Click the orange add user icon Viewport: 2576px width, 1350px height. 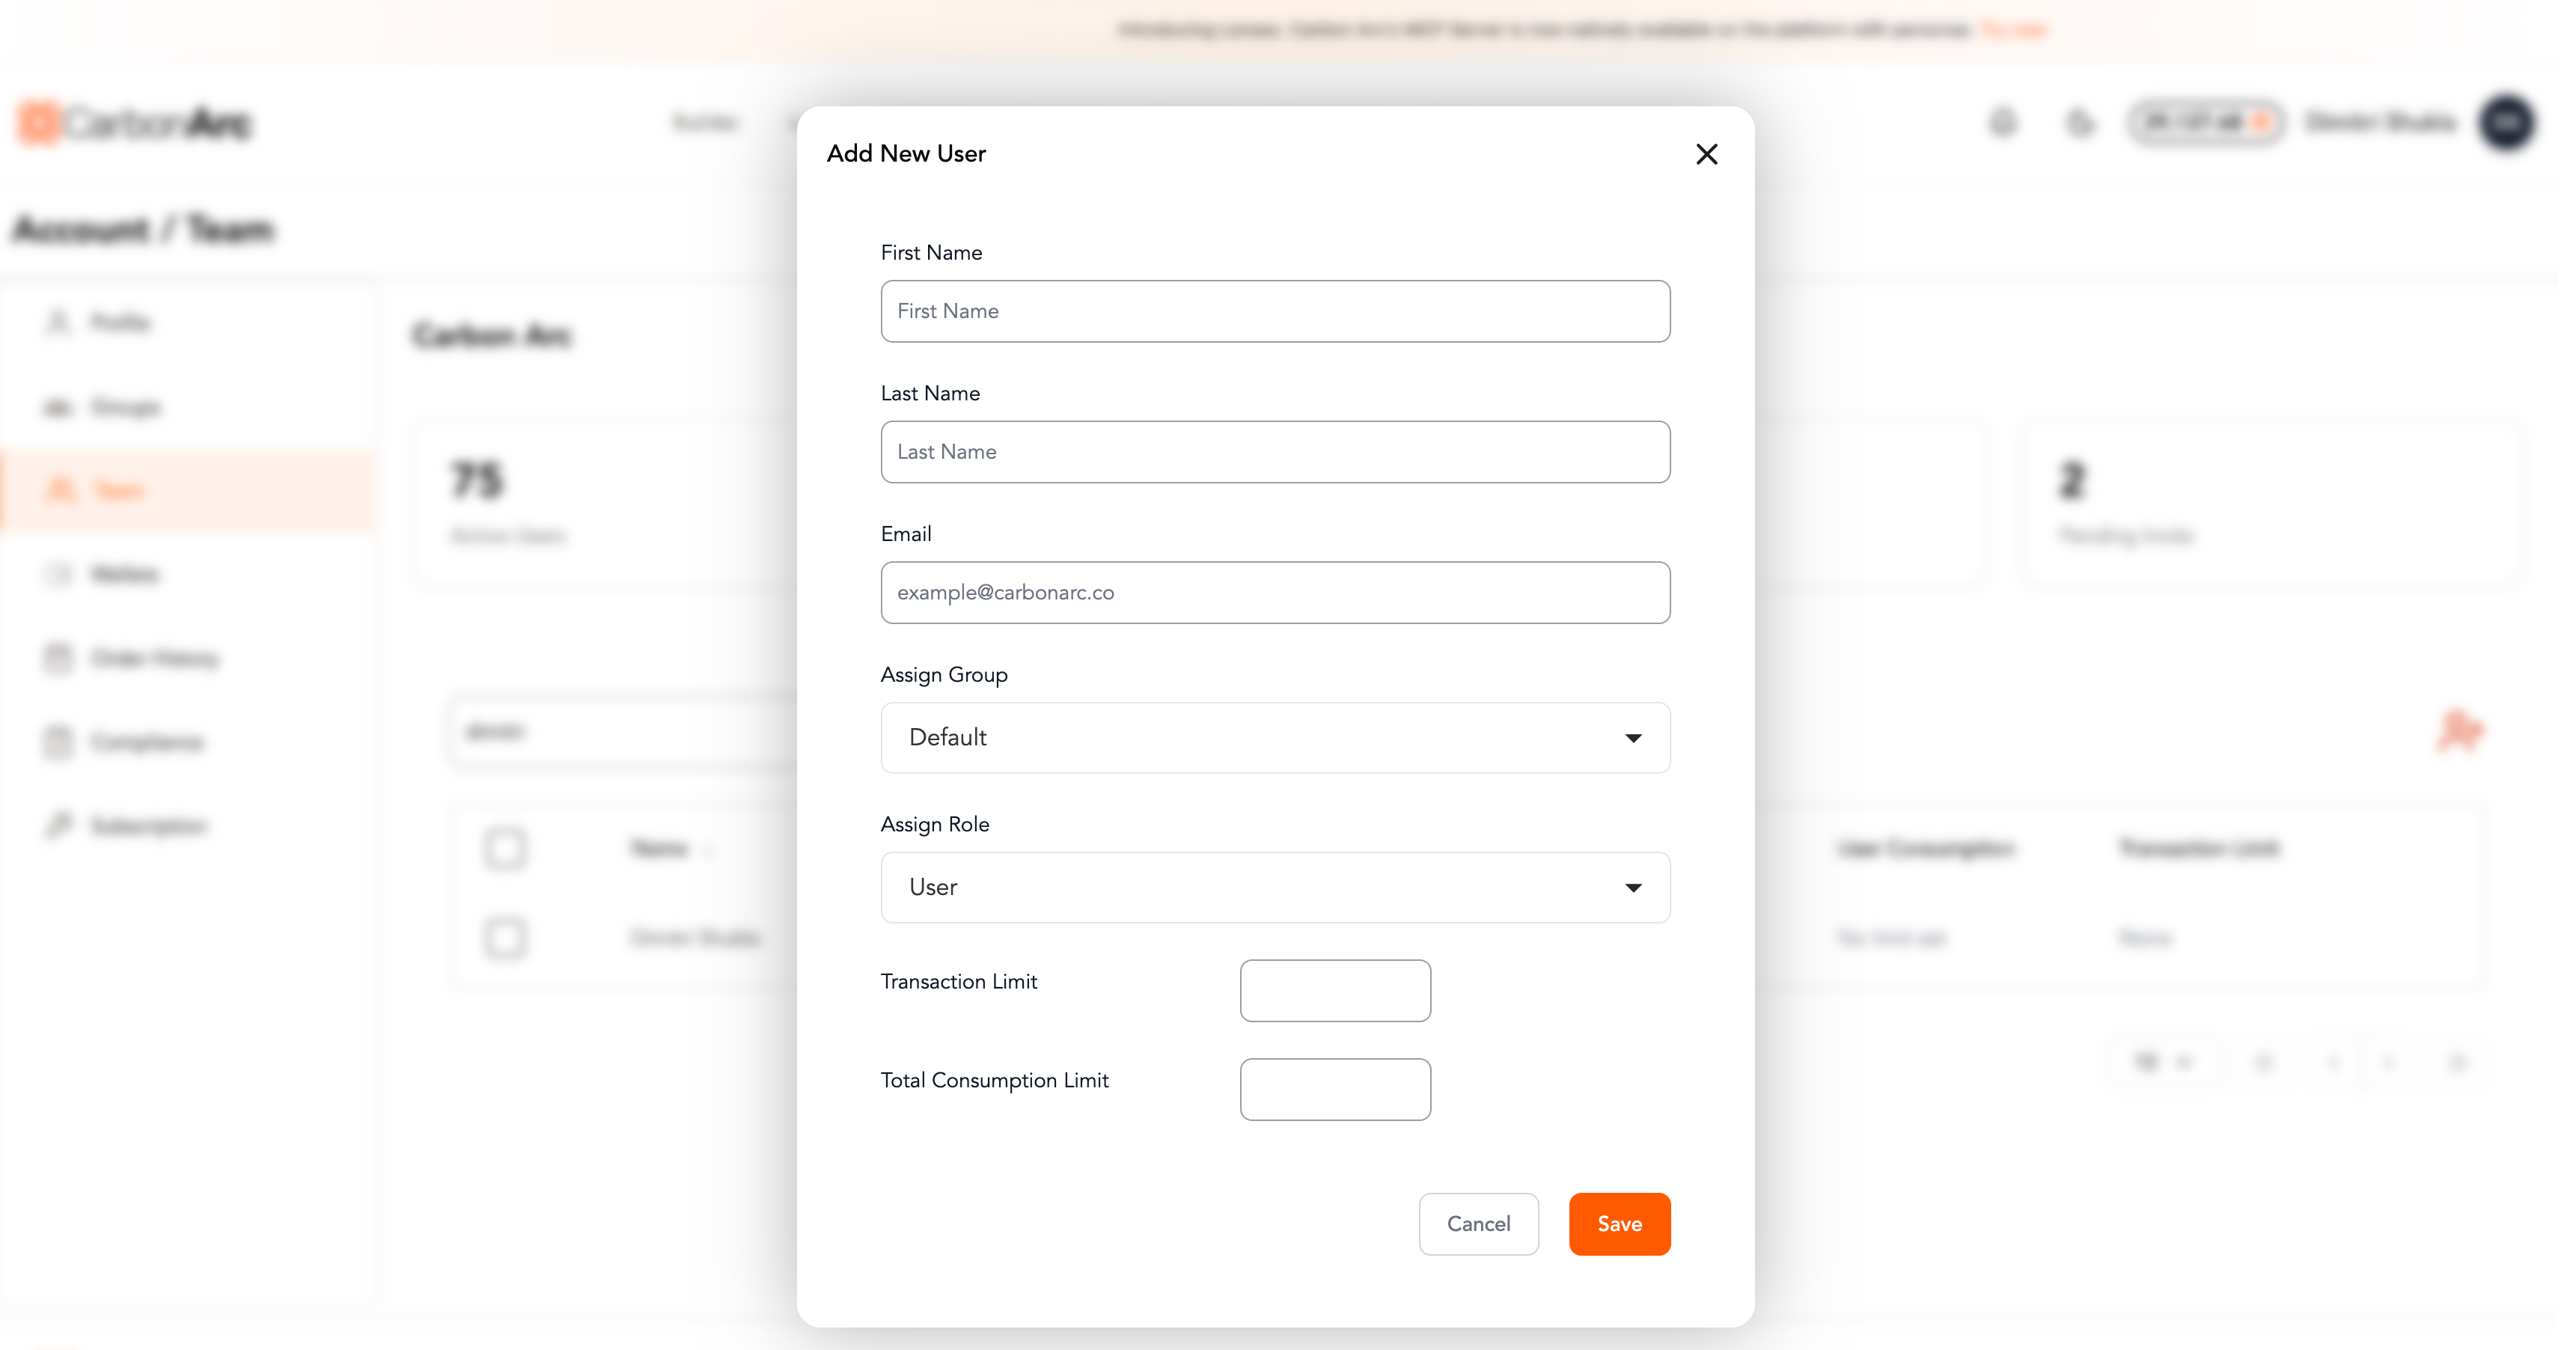click(2460, 731)
